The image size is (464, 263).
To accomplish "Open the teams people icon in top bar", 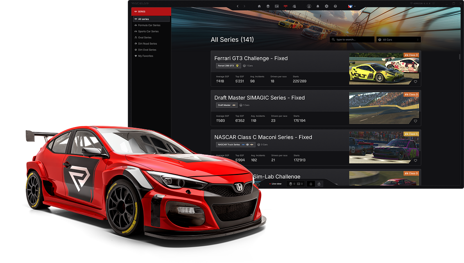I will pyautogui.click(x=294, y=6).
